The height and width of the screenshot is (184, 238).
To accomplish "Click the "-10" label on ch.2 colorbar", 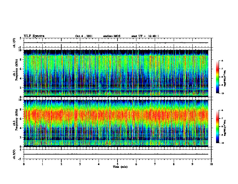I will pos(222,143).
